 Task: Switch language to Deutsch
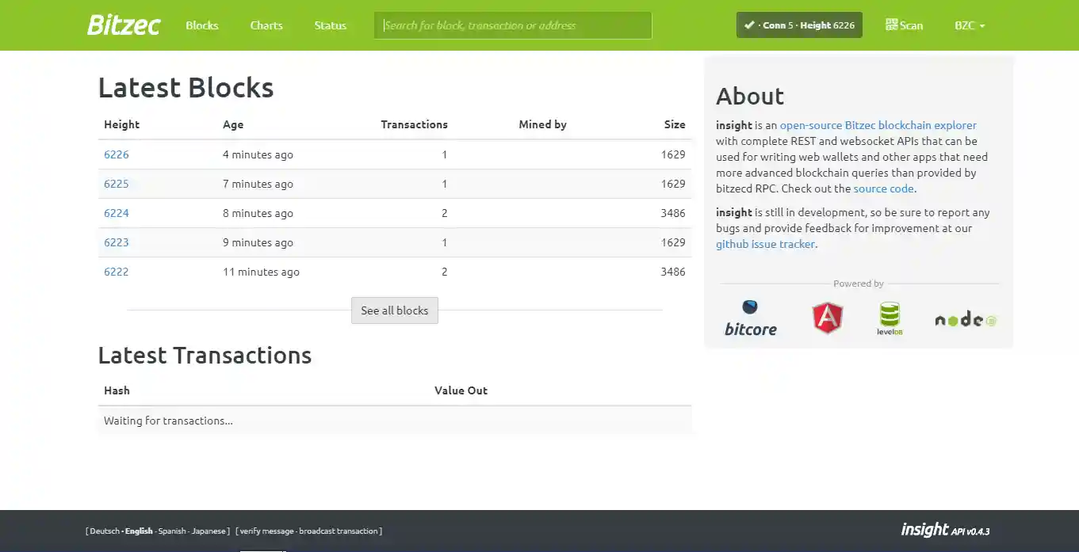coord(105,531)
